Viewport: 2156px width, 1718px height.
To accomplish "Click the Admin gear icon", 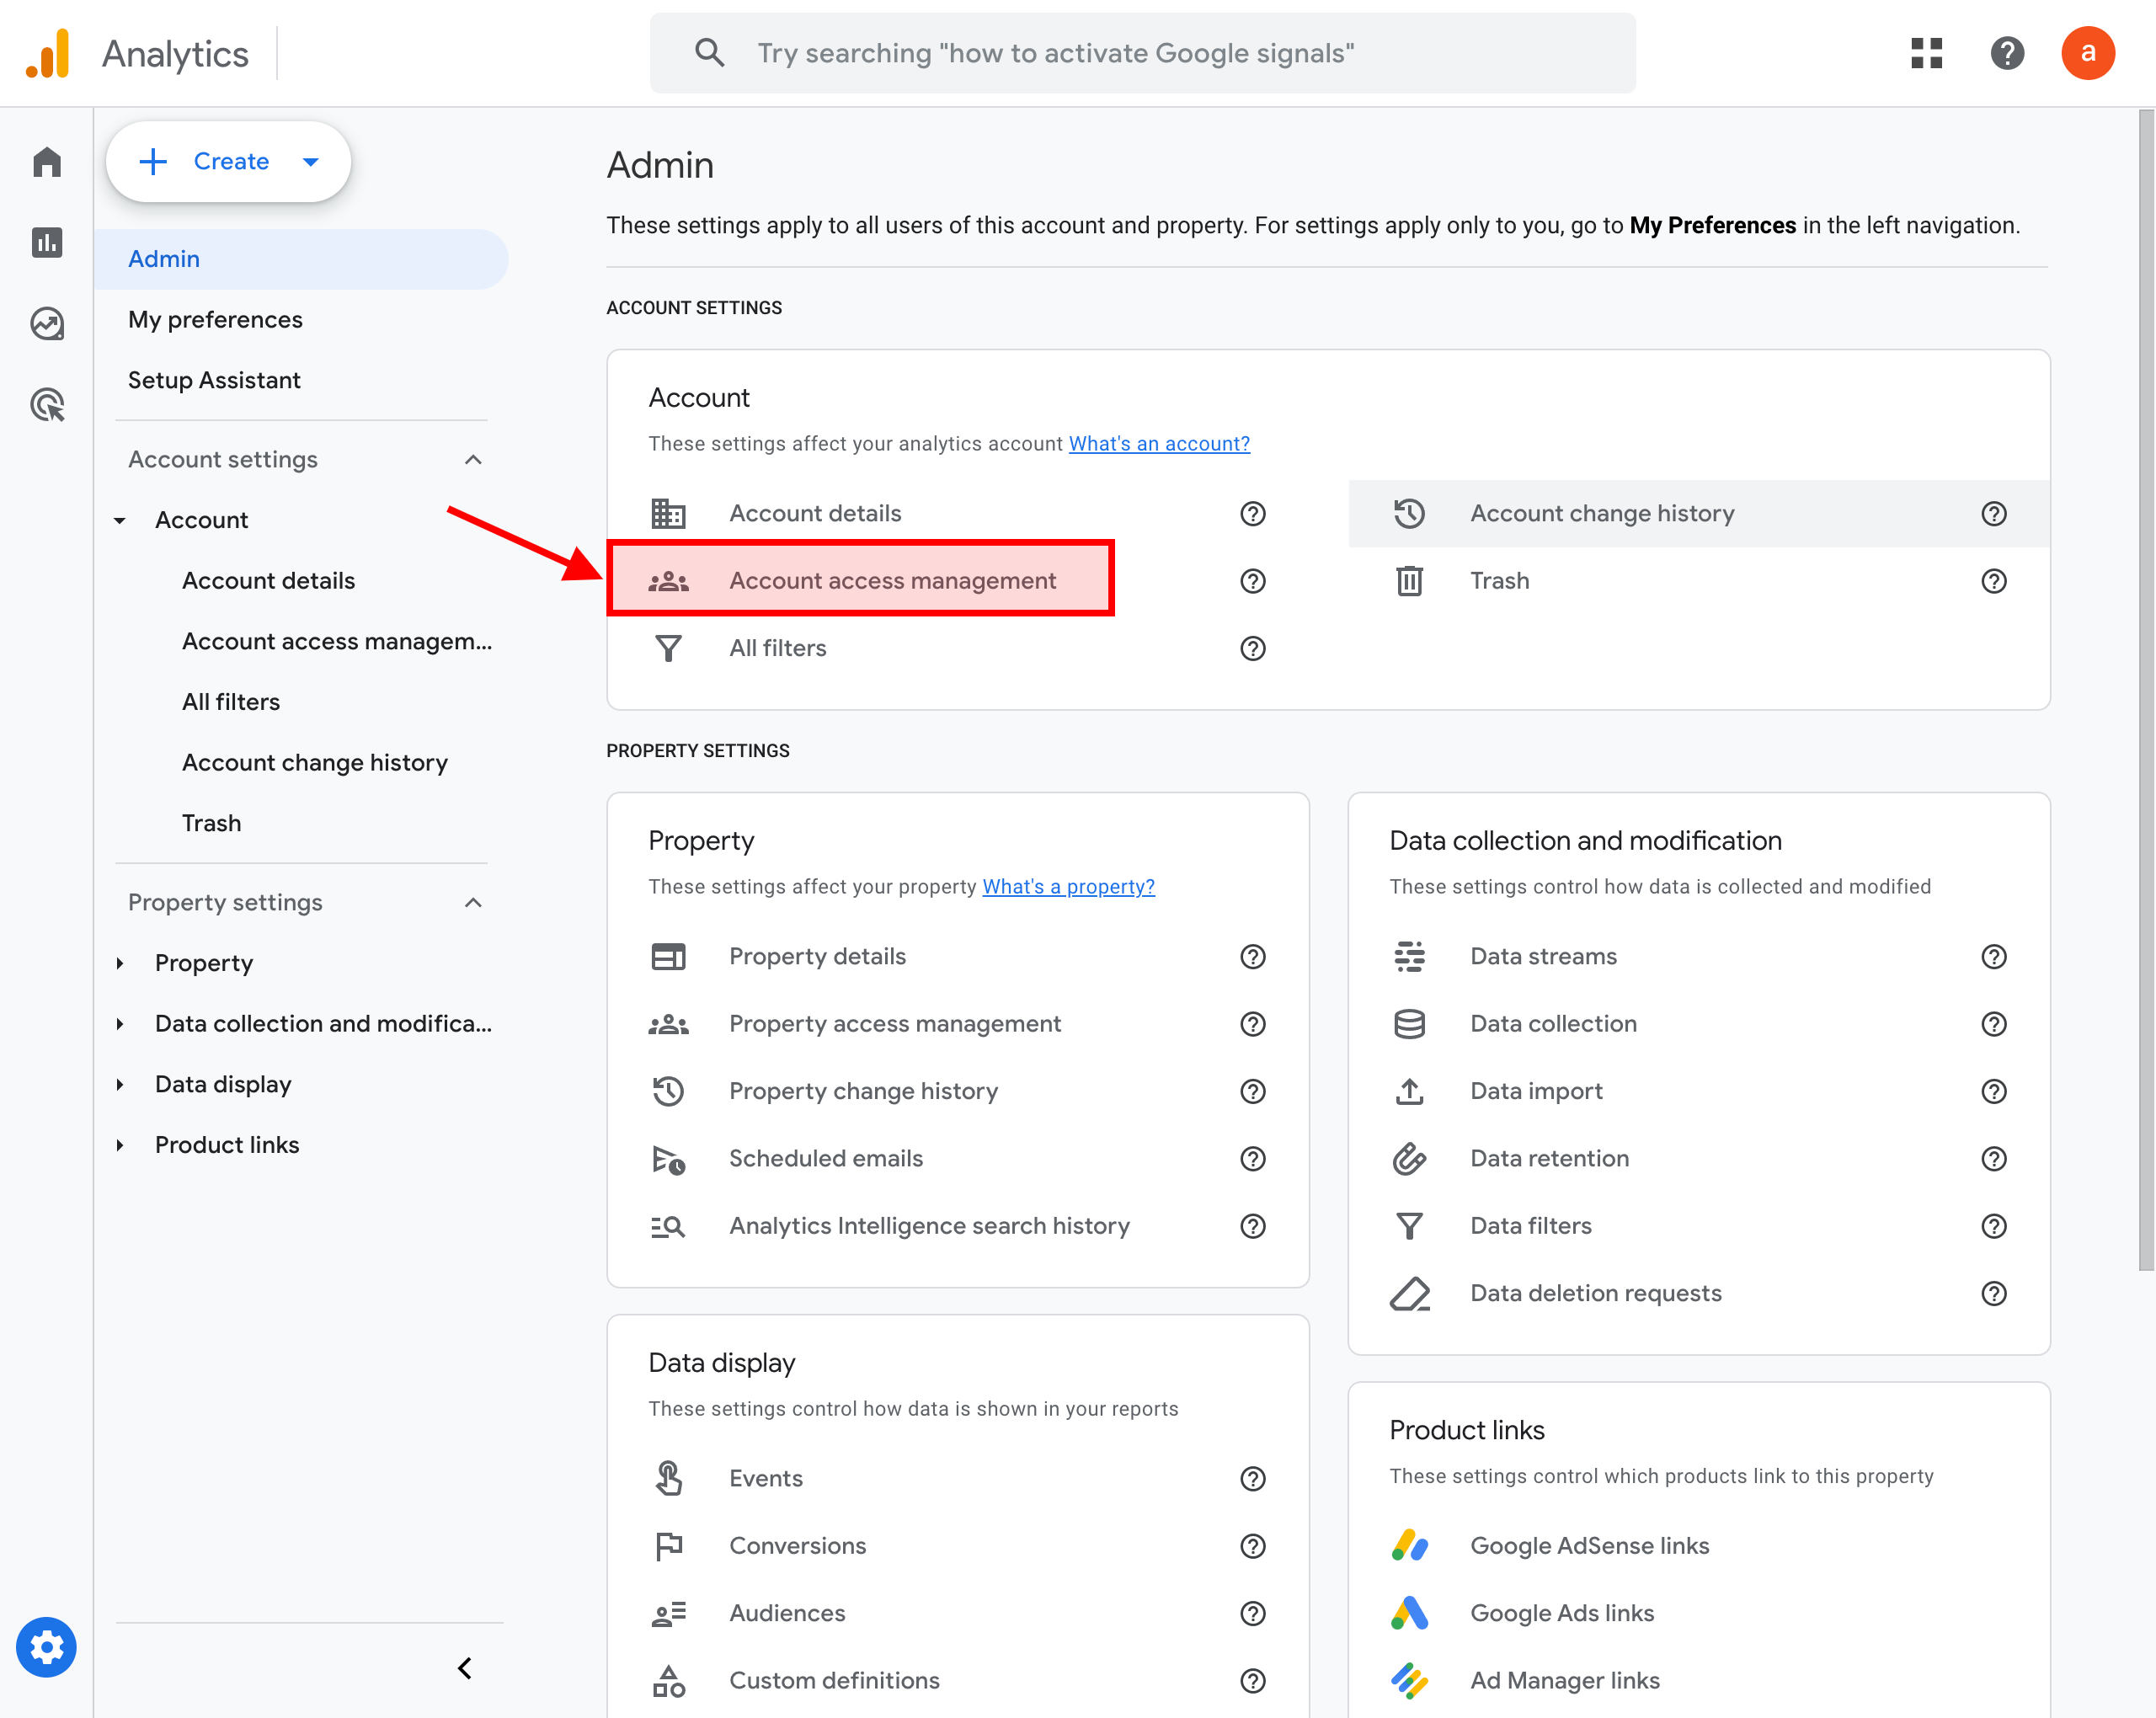I will click(x=46, y=1647).
